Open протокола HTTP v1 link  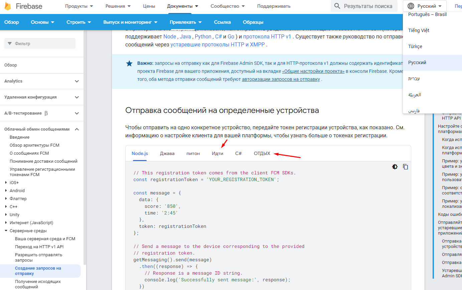click(267, 36)
